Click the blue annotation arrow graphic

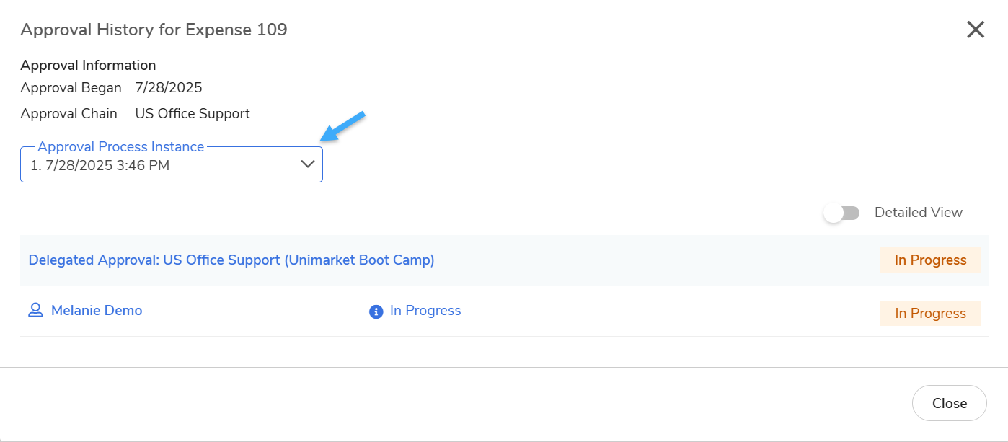[x=342, y=126]
